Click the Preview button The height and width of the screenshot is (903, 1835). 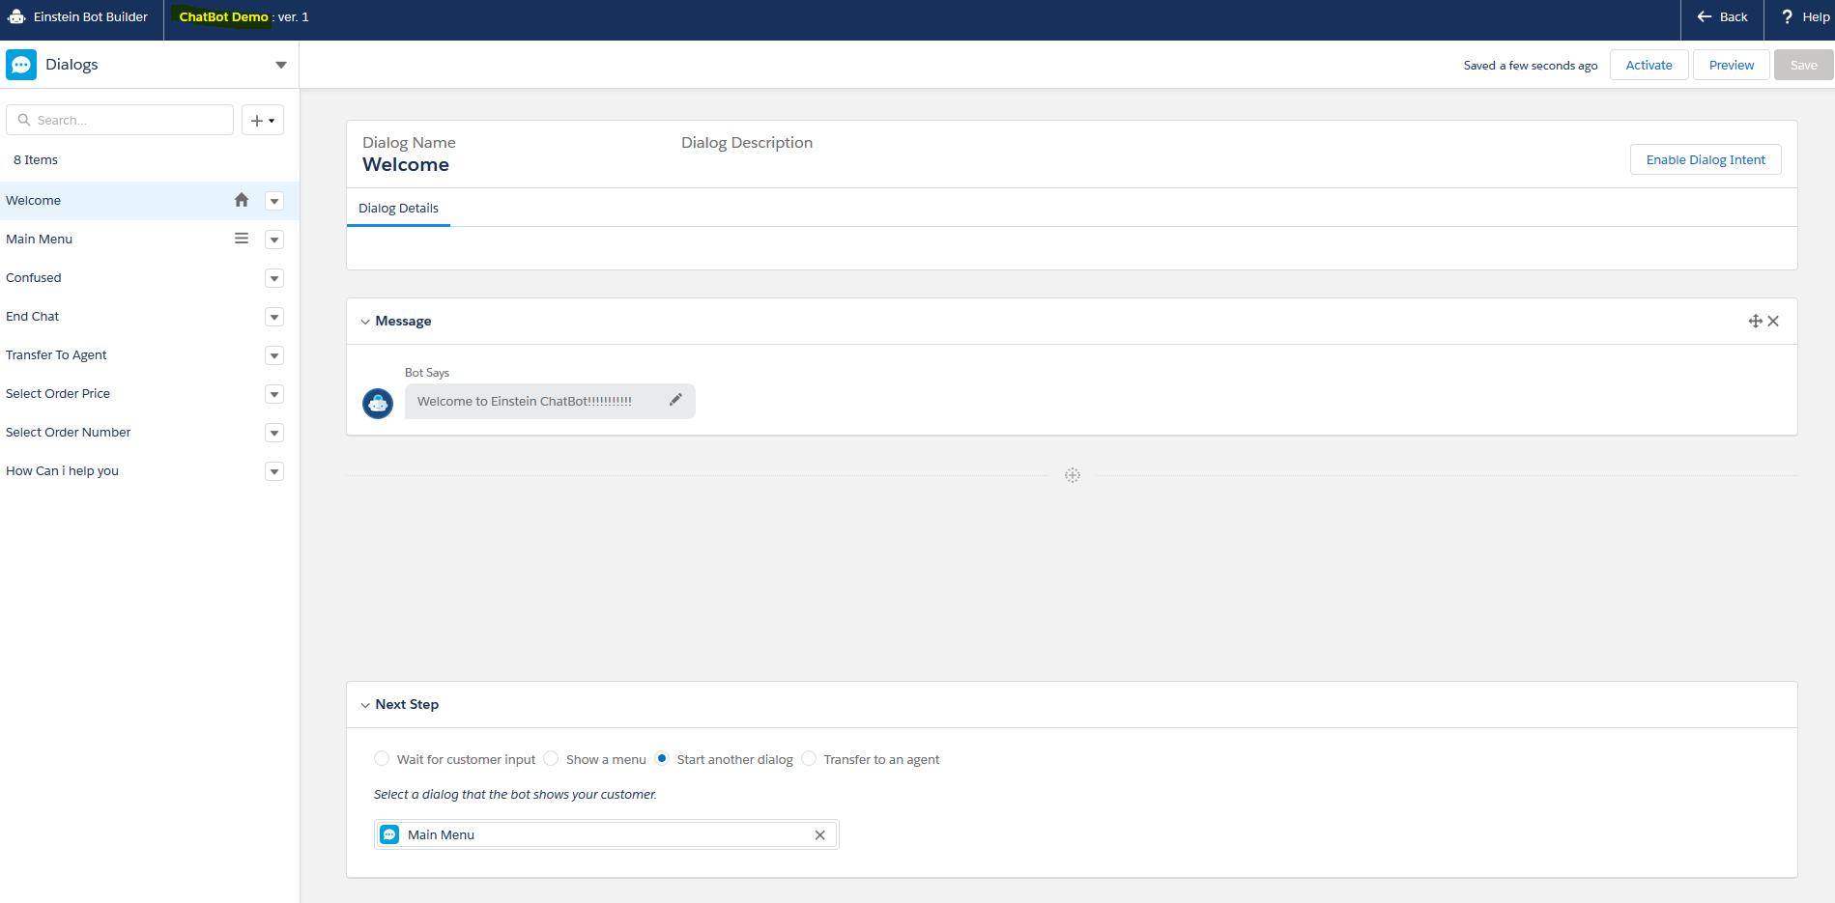point(1731,65)
